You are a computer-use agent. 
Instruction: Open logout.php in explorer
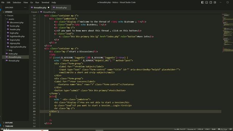coord(15,40)
